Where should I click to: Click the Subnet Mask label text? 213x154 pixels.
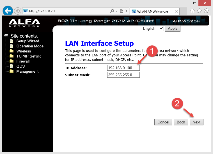78,75
